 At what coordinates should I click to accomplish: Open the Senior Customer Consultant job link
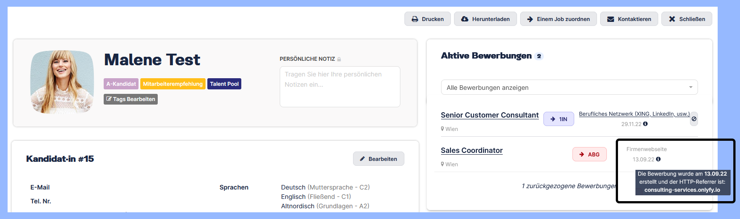490,115
